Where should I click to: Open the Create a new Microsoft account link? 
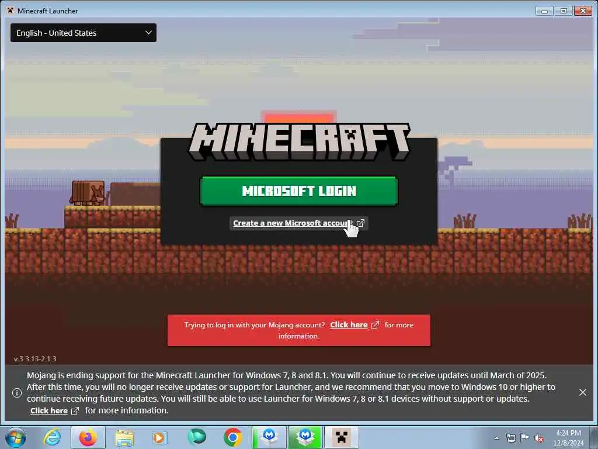coord(293,223)
